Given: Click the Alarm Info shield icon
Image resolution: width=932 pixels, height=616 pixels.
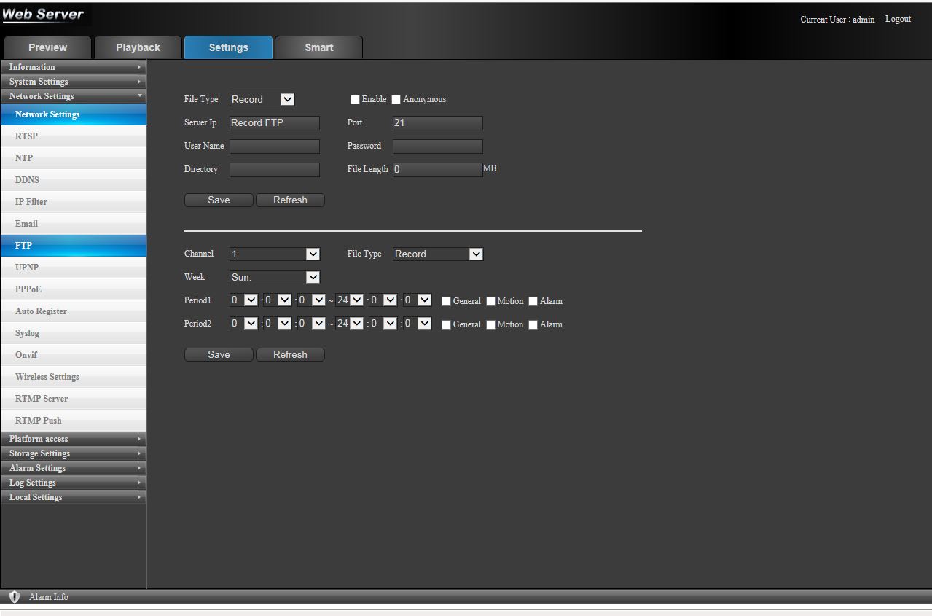Looking at the screenshot, I should tap(14, 597).
